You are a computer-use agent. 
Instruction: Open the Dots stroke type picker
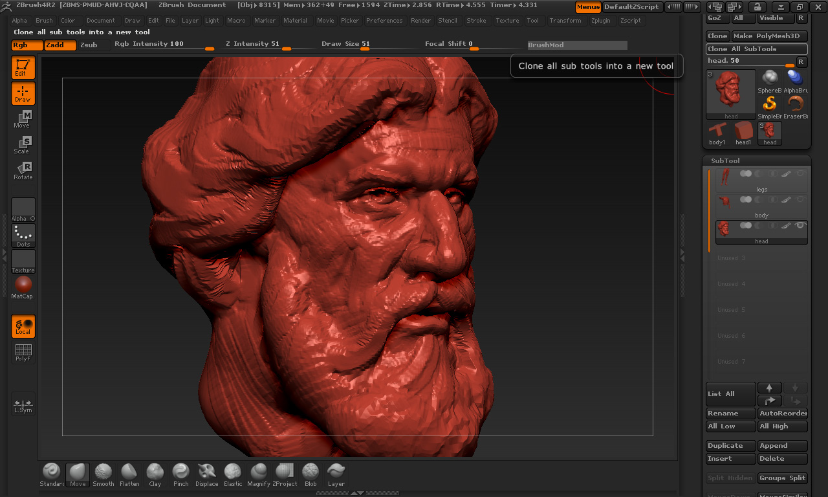[x=23, y=236]
